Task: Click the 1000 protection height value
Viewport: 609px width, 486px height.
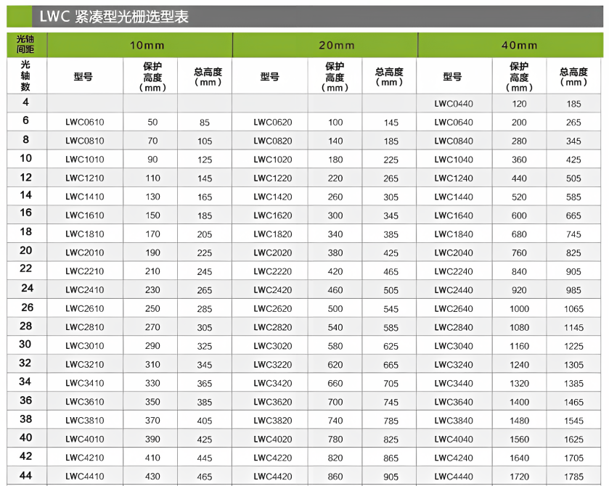Action: coord(519,309)
